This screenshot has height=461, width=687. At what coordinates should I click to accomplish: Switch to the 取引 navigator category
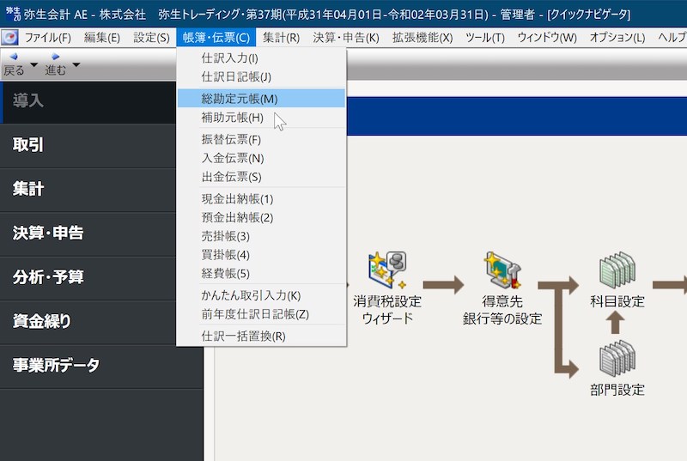[88, 146]
